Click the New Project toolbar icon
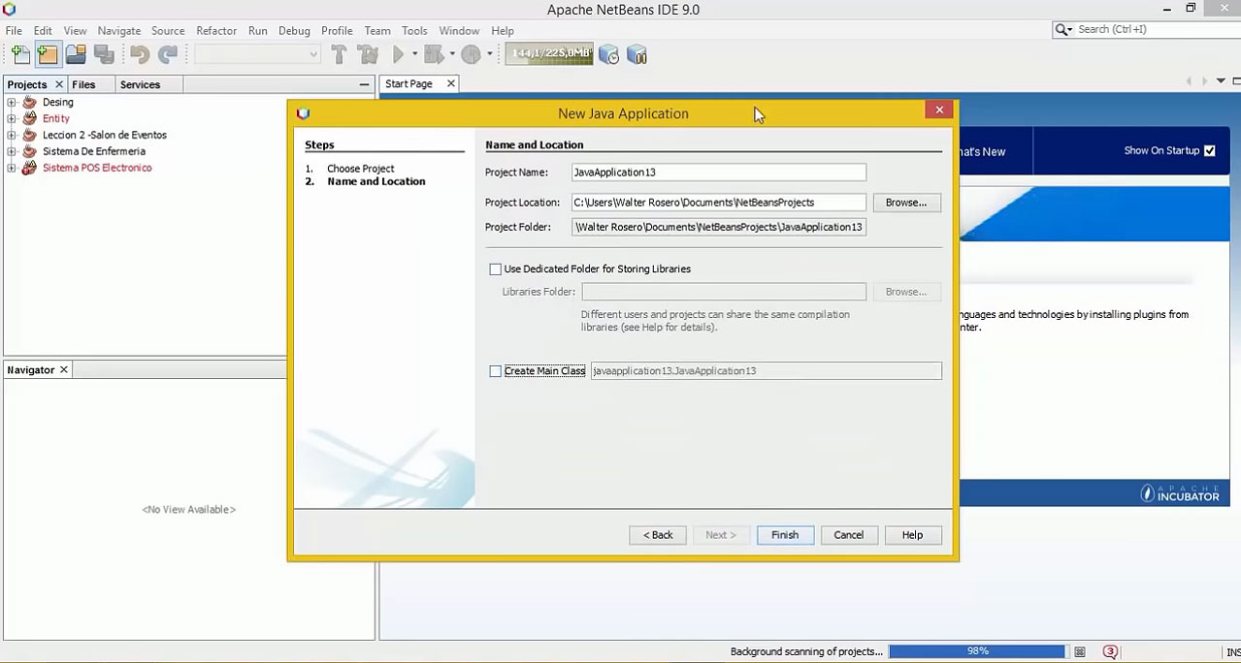Image resolution: width=1241 pixels, height=663 pixels. point(48,55)
